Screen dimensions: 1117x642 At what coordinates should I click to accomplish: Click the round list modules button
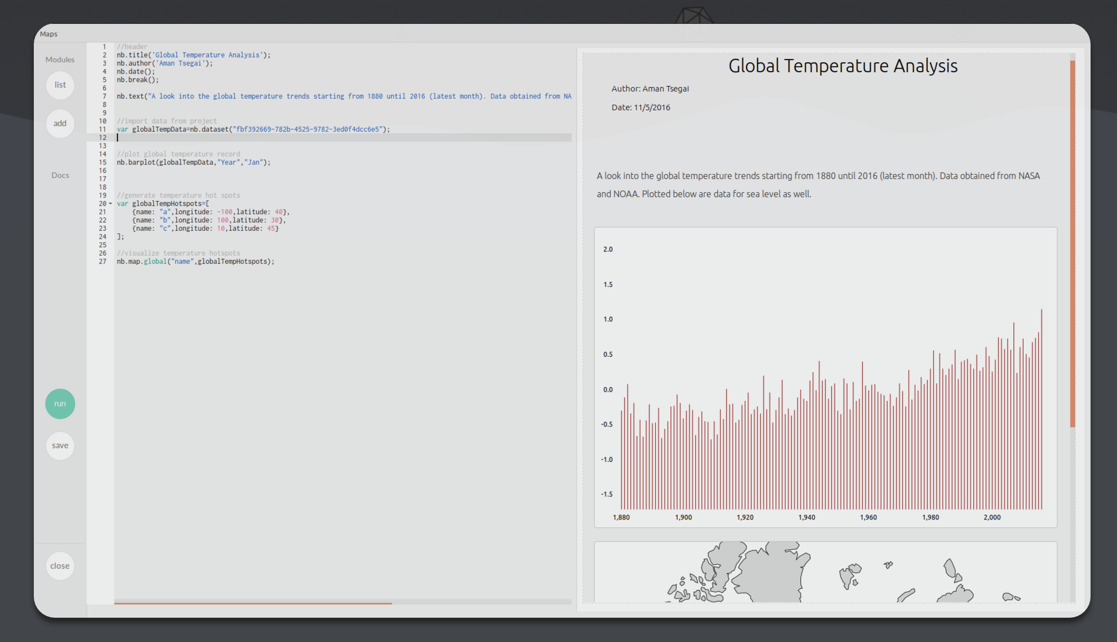click(x=60, y=85)
